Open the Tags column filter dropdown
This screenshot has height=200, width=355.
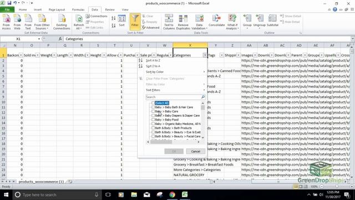[221, 55]
